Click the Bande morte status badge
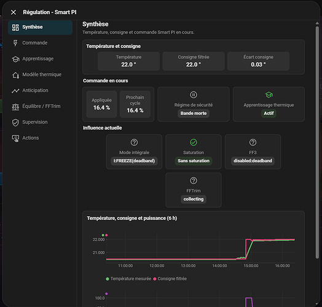322x307 pixels. pos(194,113)
